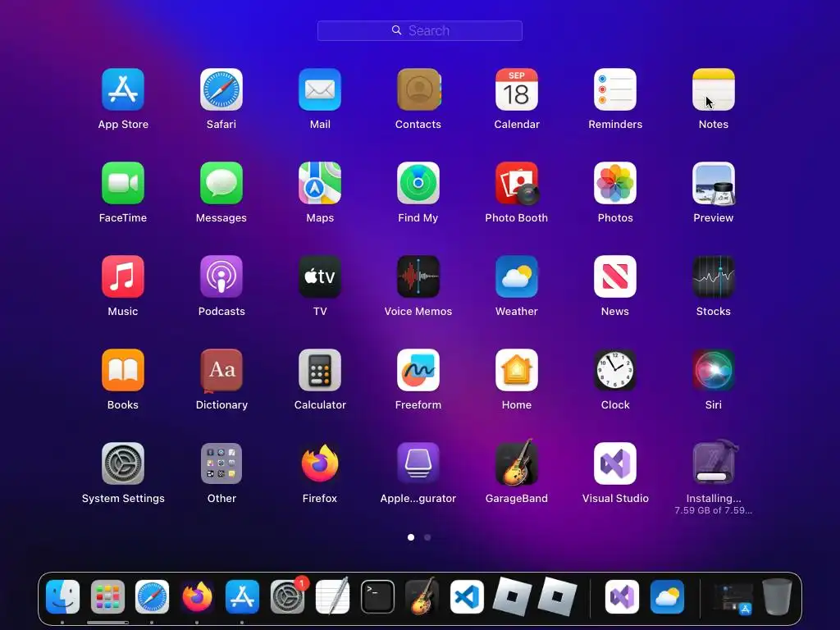This screenshot has width=840, height=630.
Task: Click the app icon that is still installing
Action: click(714, 462)
